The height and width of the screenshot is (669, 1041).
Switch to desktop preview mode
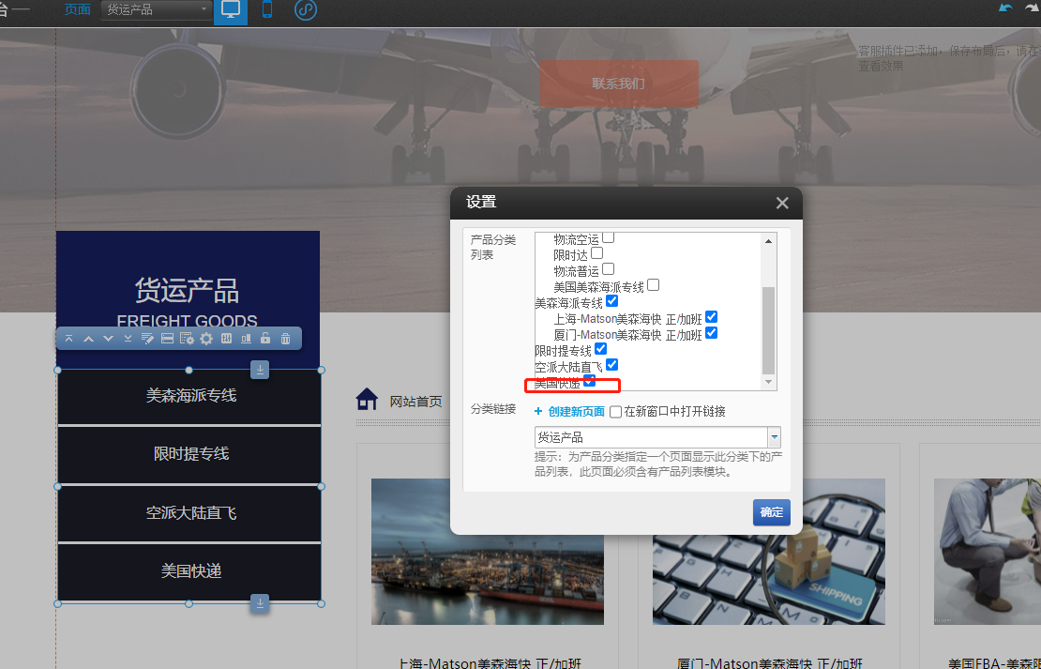tap(230, 12)
